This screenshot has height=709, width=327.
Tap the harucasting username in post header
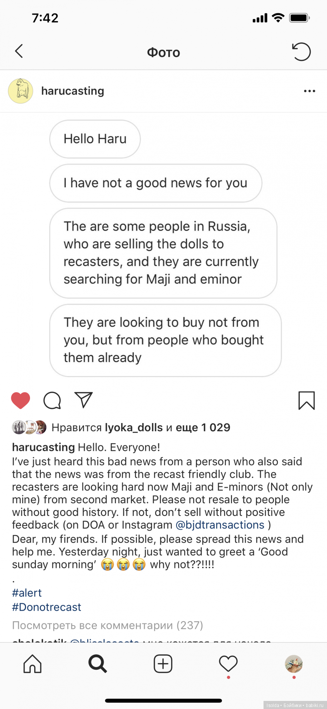73,91
